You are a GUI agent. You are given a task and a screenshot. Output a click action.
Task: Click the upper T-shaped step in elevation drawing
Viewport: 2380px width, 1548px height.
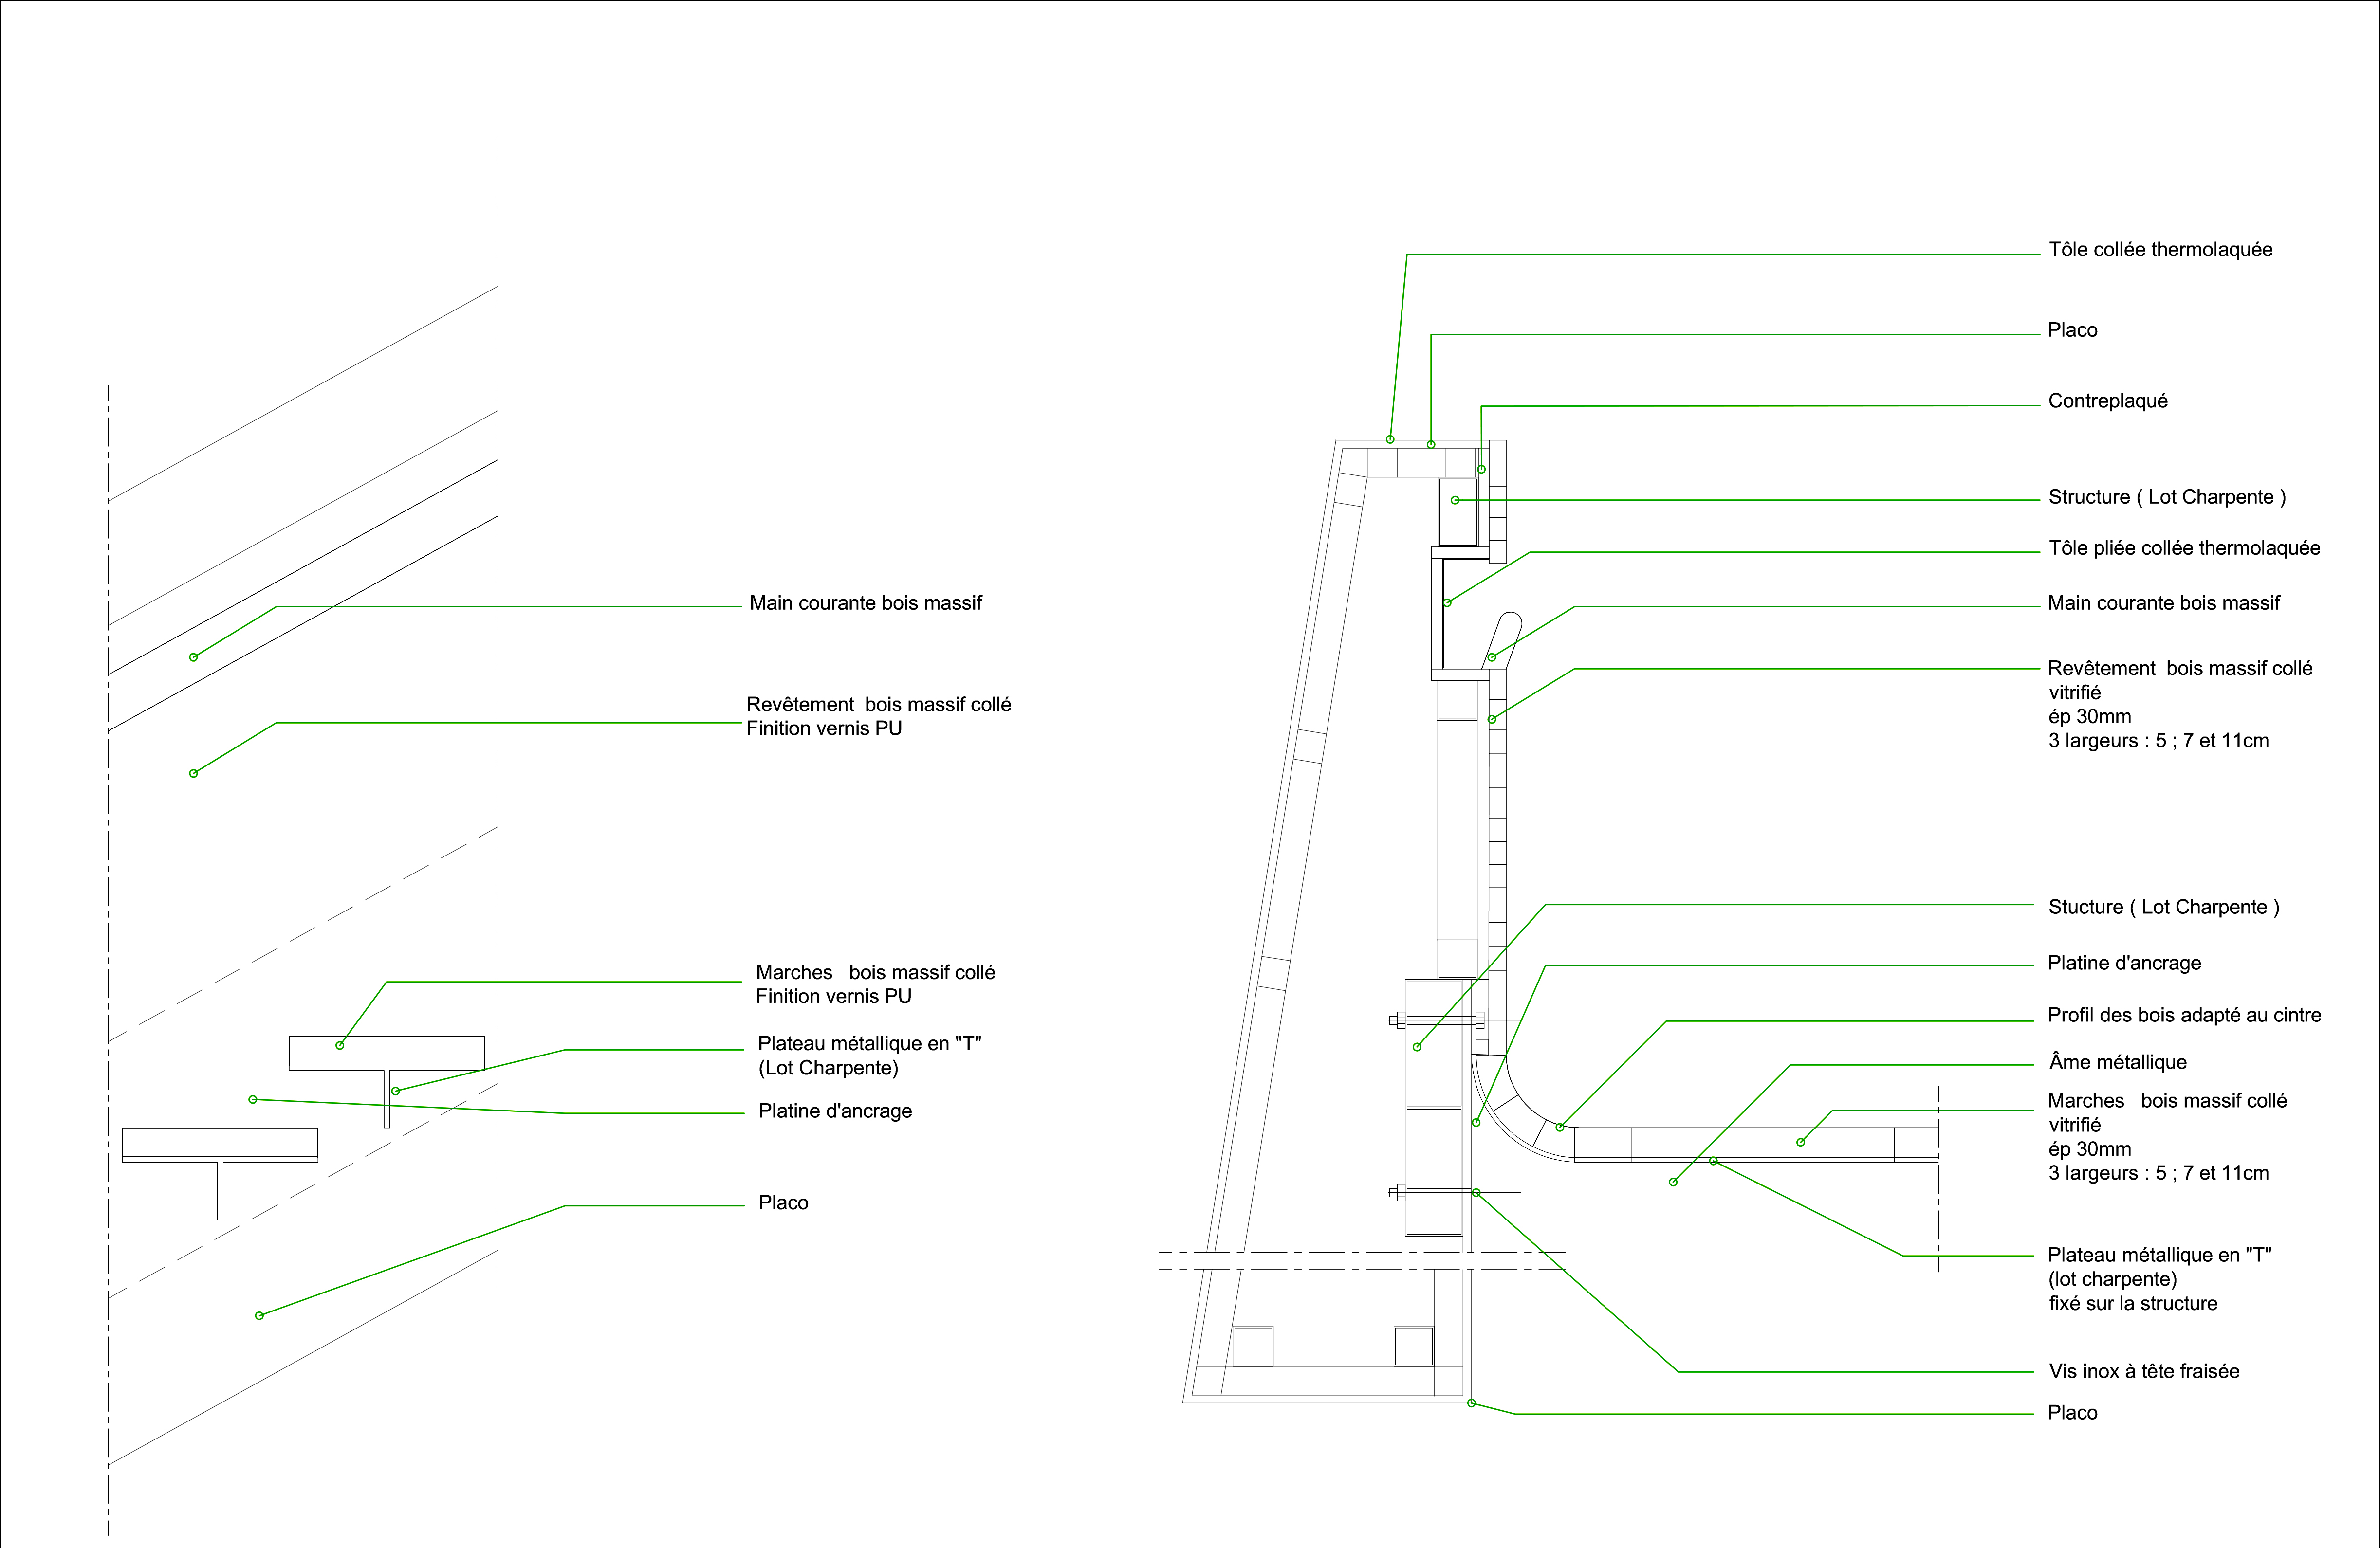(386, 1052)
